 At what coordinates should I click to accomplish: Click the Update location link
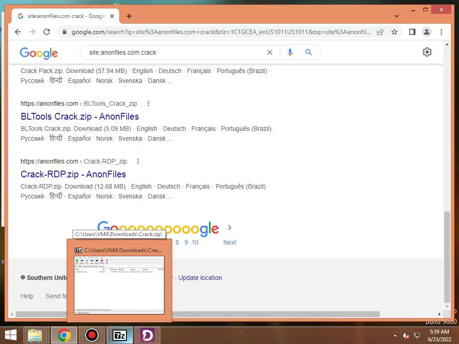pos(200,278)
